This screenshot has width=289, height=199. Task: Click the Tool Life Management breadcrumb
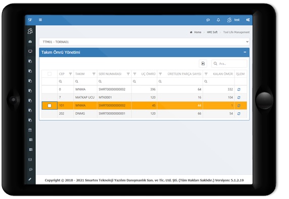[x=236, y=32]
